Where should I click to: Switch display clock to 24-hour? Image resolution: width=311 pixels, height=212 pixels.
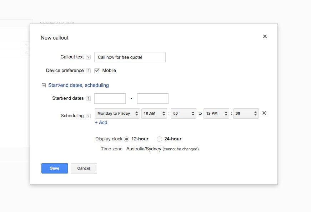click(159, 139)
